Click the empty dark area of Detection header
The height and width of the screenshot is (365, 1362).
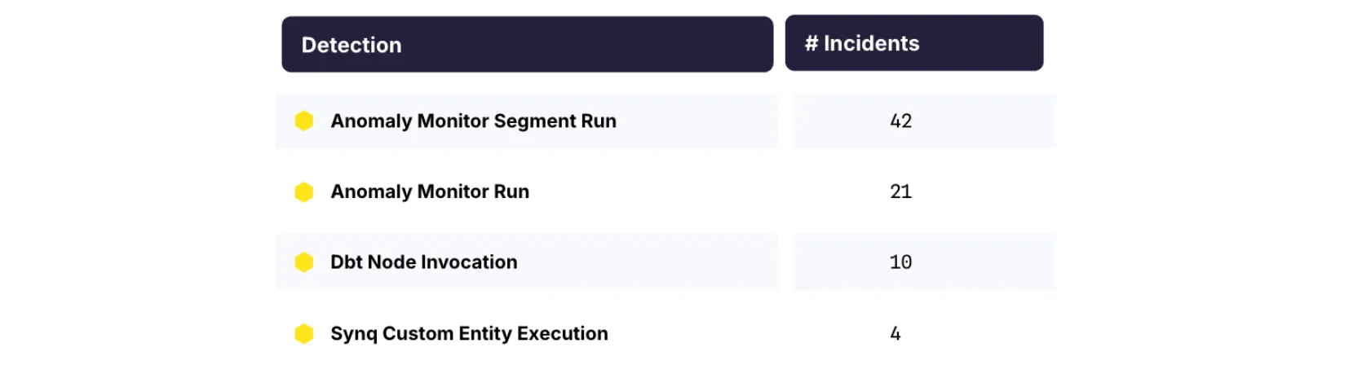[587, 45]
